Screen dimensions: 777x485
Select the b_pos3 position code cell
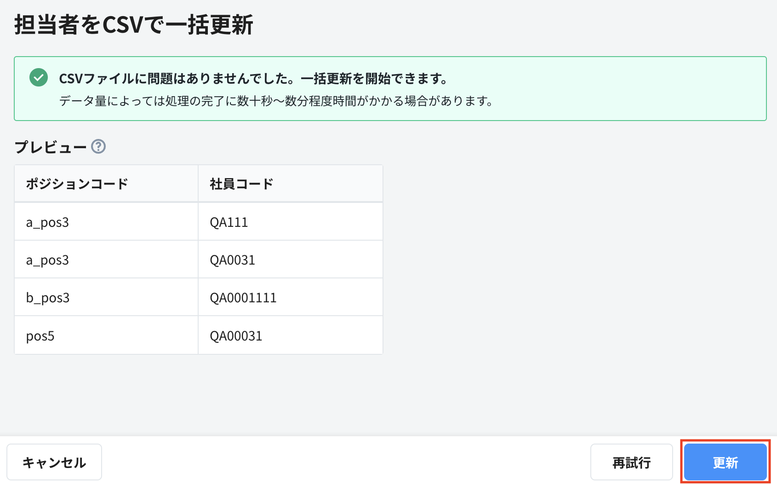click(47, 297)
